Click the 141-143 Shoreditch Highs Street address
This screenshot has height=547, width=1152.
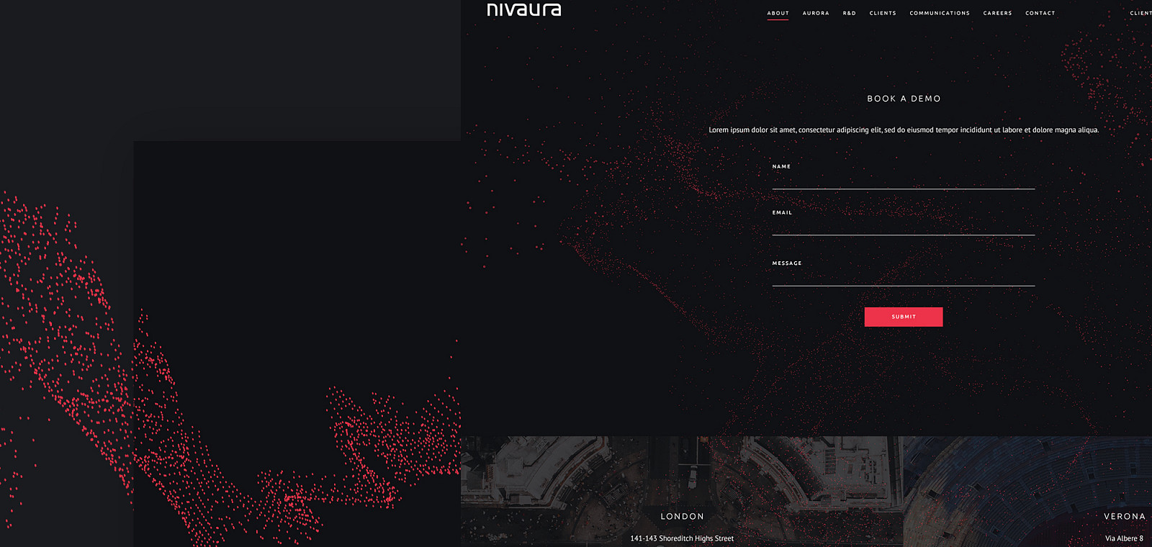(682, 538)
